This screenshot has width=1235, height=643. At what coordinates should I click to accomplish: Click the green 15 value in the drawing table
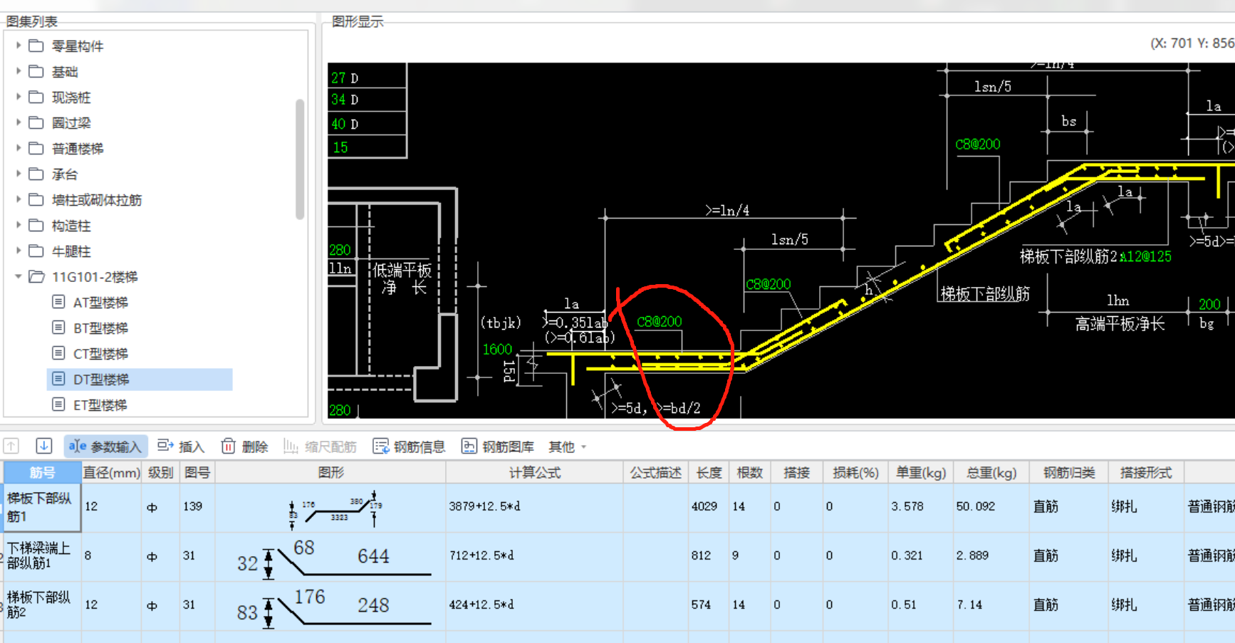coord(340,147)
